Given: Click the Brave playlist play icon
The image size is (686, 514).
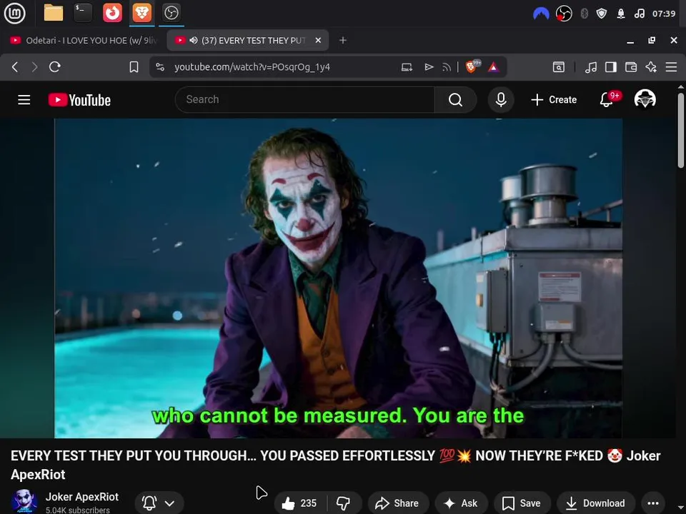Looking at the screenshot, I should 429,67.
